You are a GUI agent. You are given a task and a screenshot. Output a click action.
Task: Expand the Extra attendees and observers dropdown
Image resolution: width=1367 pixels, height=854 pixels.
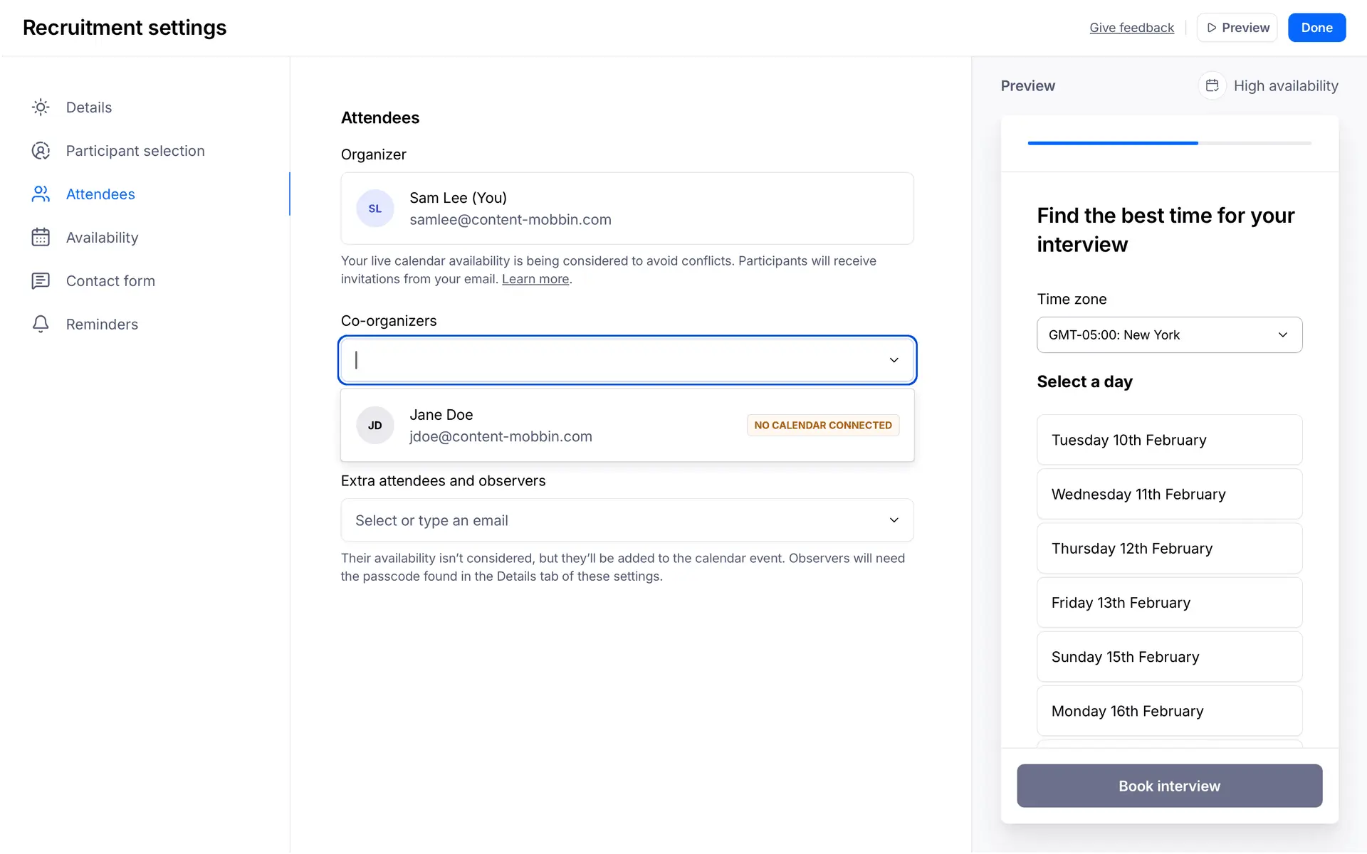[894, 520]
